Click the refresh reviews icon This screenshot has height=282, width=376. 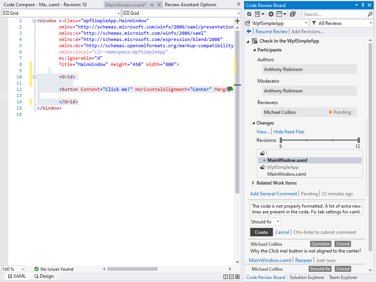pos(249,14)
